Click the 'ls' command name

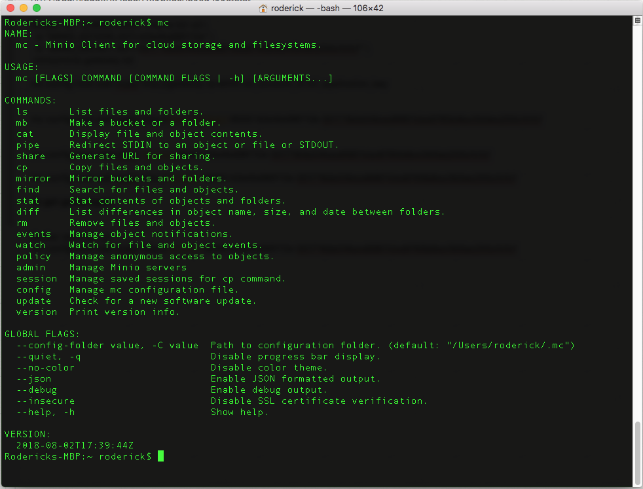(22, 111)
